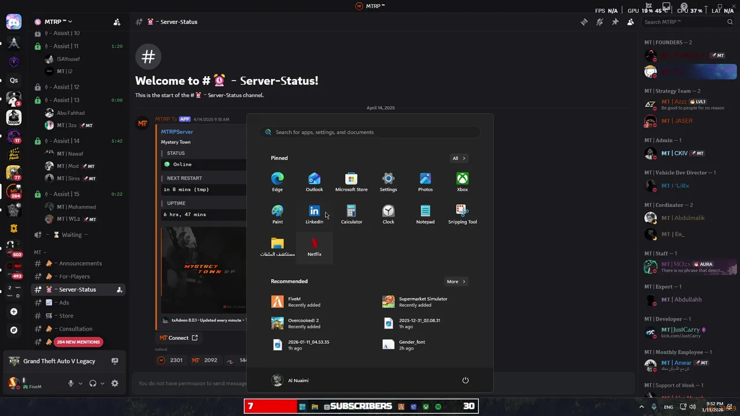The width and height of the screenshot is (740, 416).
Task: Click the MT 2092 reaction
Action: [x=205, y=360]
